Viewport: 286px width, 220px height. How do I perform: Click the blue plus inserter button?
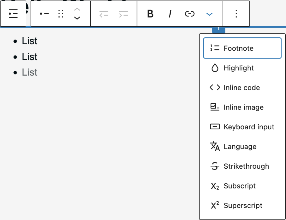(x=219, y=30)
